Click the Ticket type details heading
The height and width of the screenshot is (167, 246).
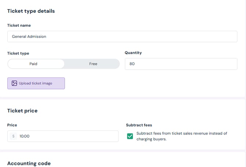click(x=31, y=11)
